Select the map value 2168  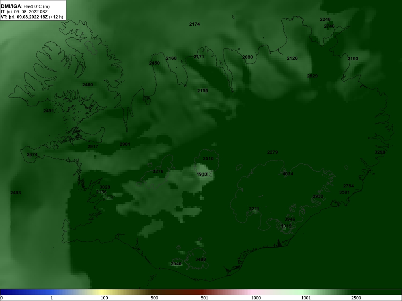pos(171,58)
